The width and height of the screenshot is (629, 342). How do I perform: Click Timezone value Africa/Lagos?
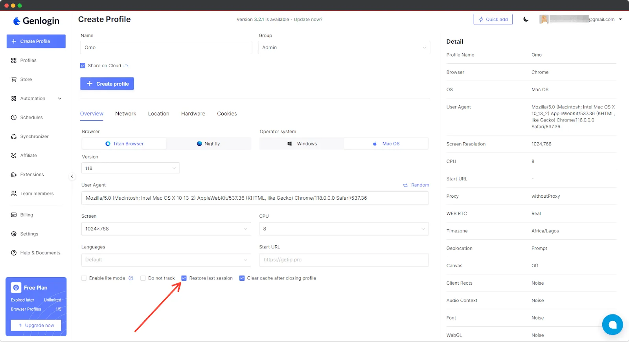click(545, 231)
